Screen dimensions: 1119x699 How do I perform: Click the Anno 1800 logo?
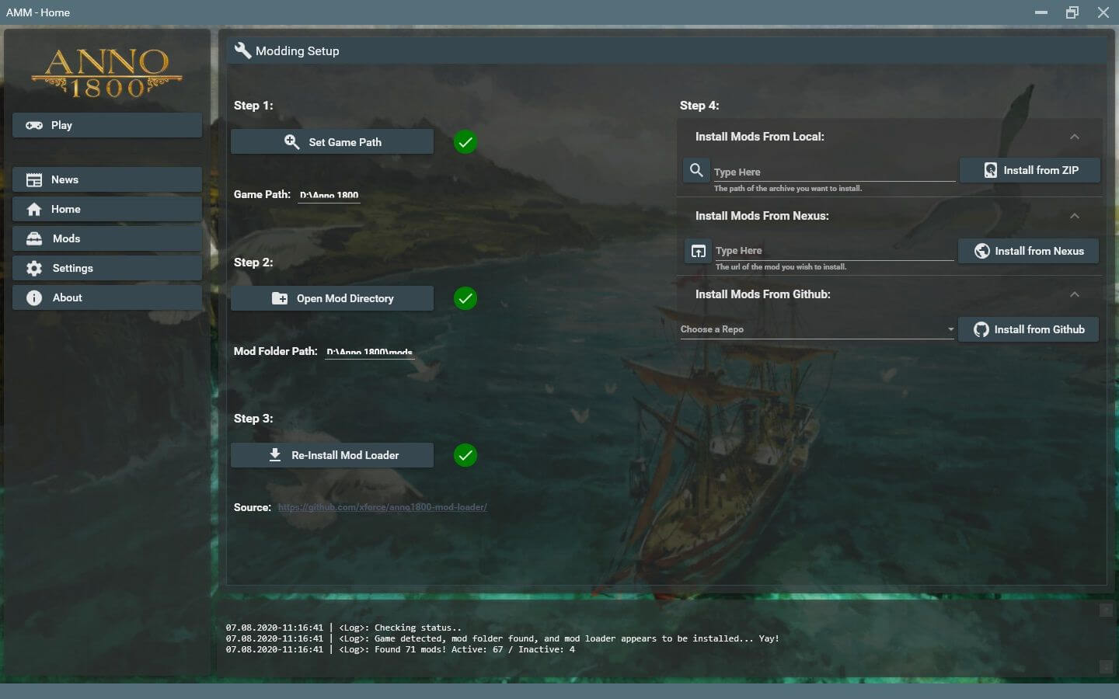point(107,73)
